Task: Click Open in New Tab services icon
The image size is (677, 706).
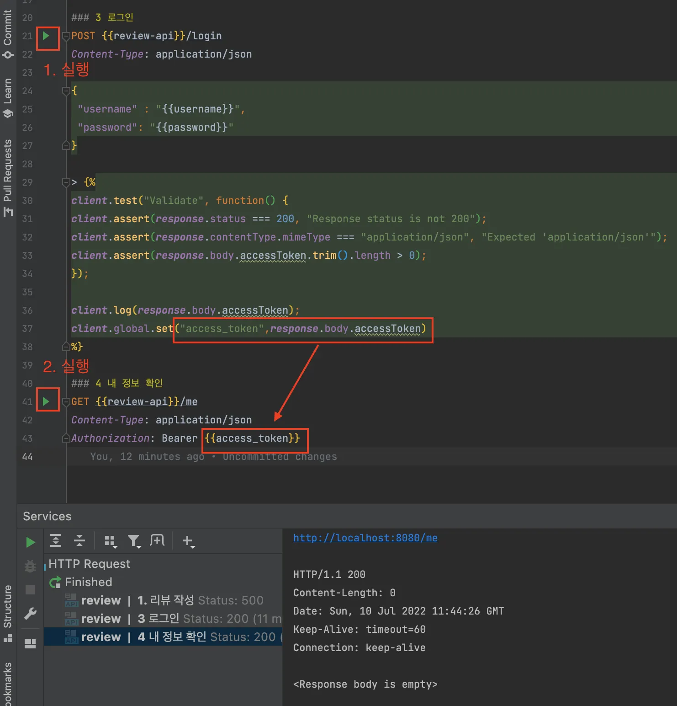Action: pos(157,541)
